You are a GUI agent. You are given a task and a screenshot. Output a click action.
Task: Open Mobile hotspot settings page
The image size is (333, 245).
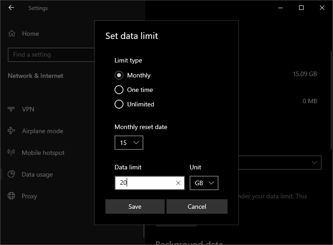[x=43, y=153]
